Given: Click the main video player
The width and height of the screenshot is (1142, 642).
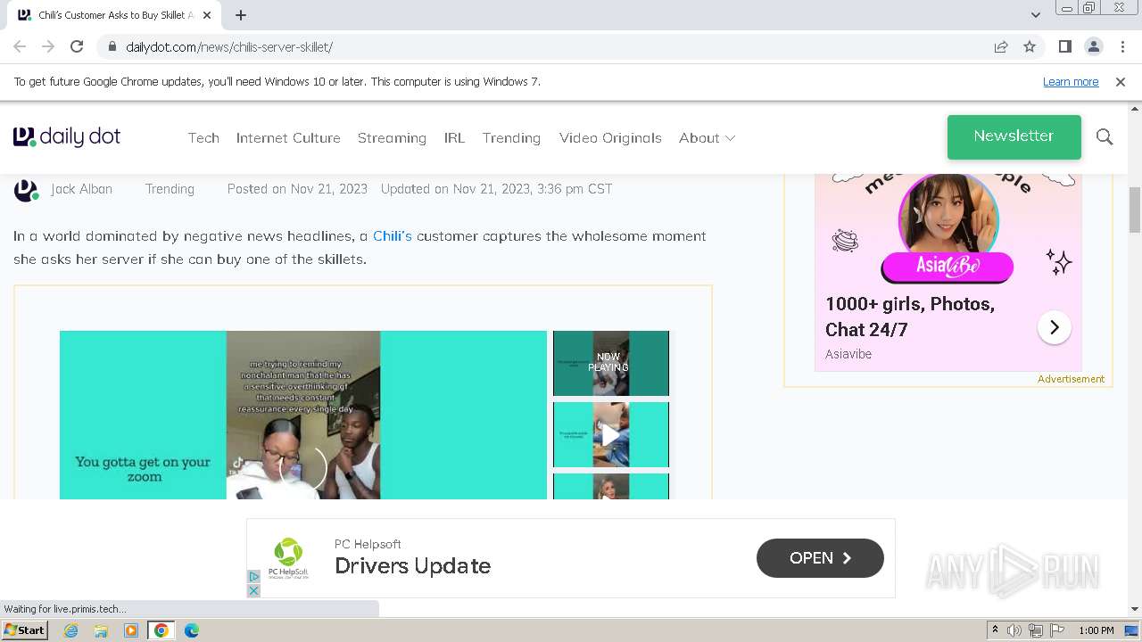Looking at the screenshot, I should pos(303,416).
